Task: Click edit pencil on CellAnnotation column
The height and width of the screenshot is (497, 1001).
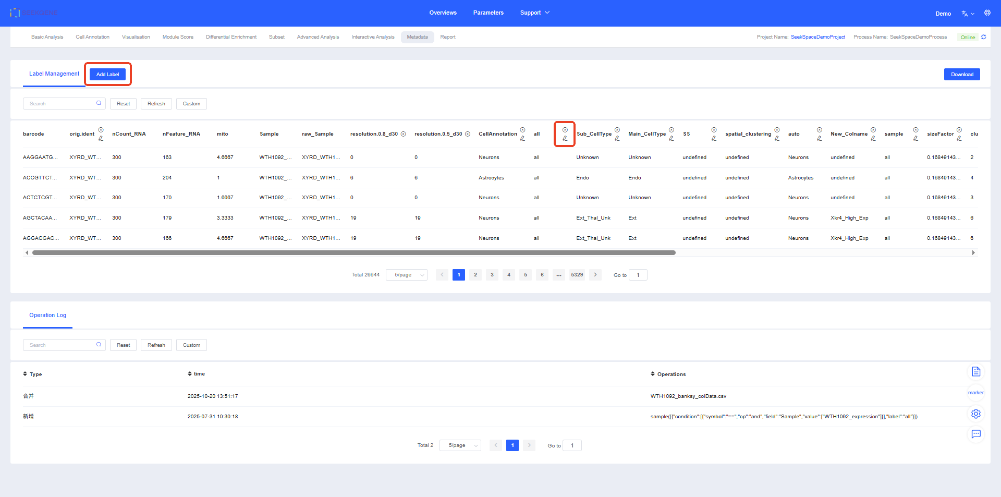Action: pyautogui.click(x=522, y=139)
